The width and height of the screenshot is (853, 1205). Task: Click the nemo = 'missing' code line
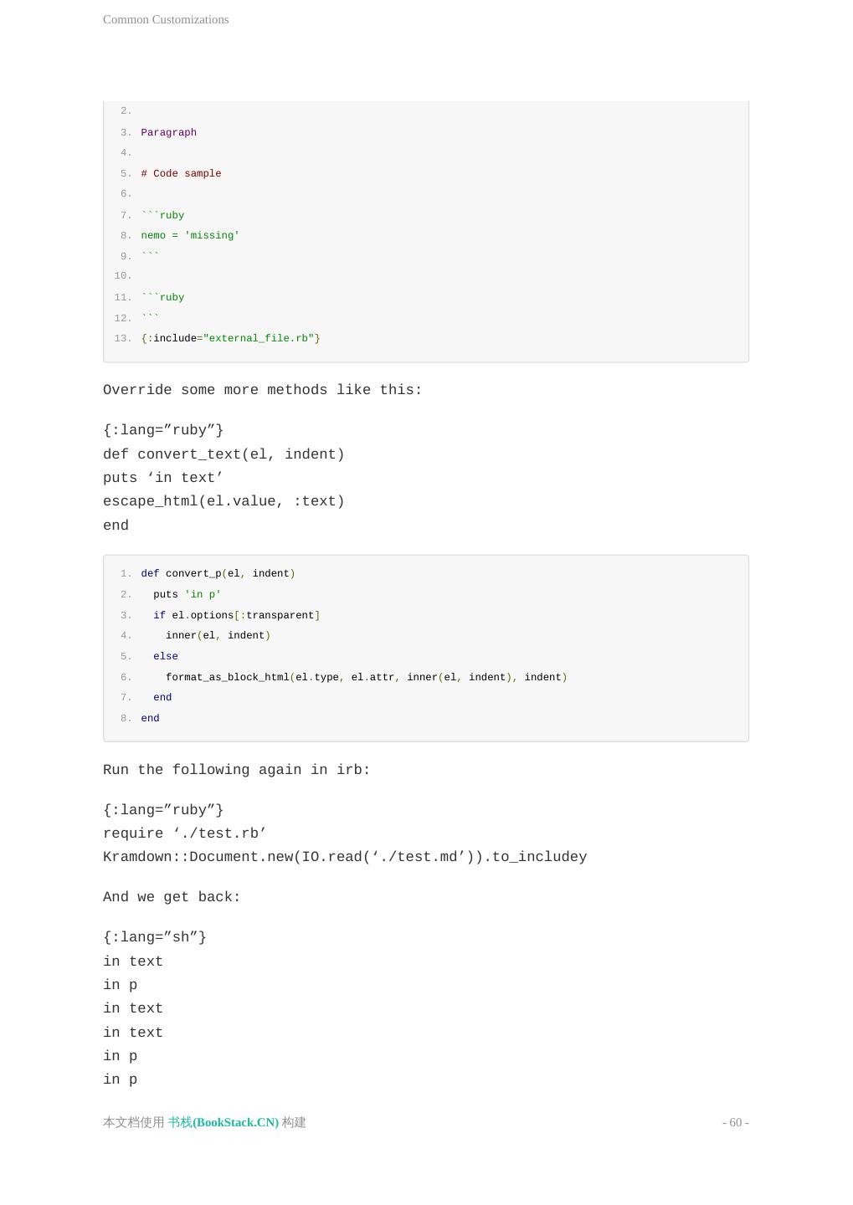point(190,235)
